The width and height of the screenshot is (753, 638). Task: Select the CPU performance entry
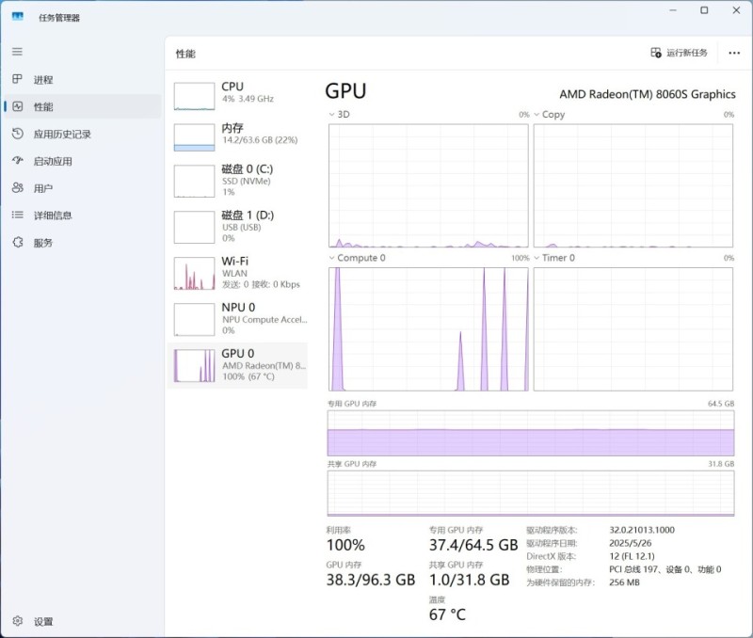click(x=240, y=92)
